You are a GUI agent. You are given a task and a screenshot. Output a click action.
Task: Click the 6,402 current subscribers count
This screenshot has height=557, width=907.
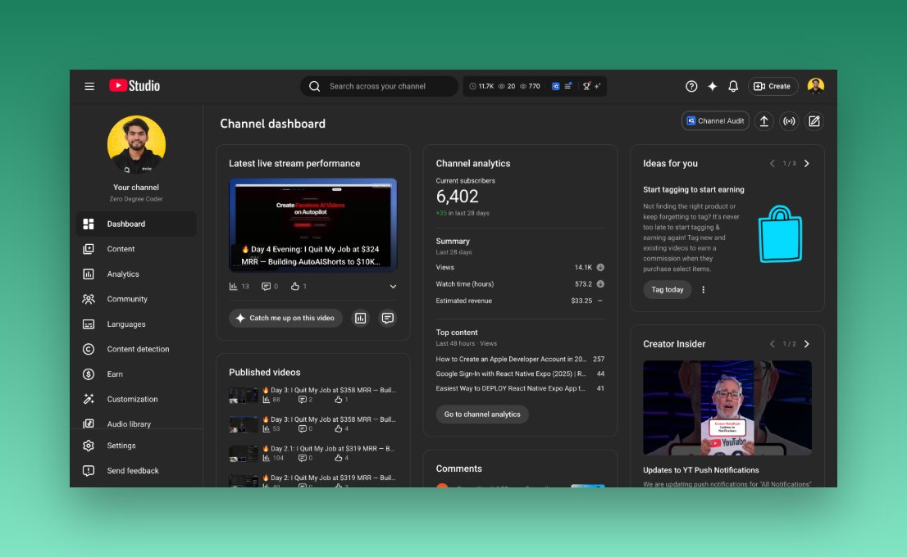pos(457,197)
